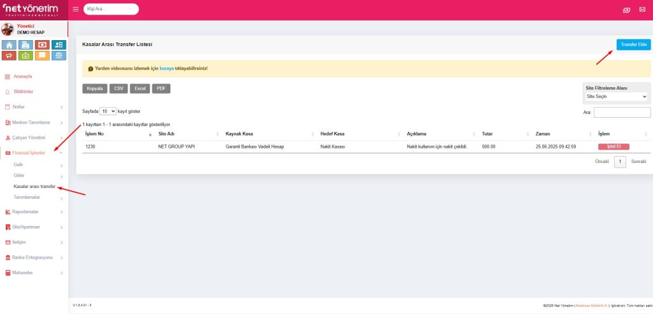Click the green first-aid kit shortcut icon
653x314 pixels.
pos(26,55)
